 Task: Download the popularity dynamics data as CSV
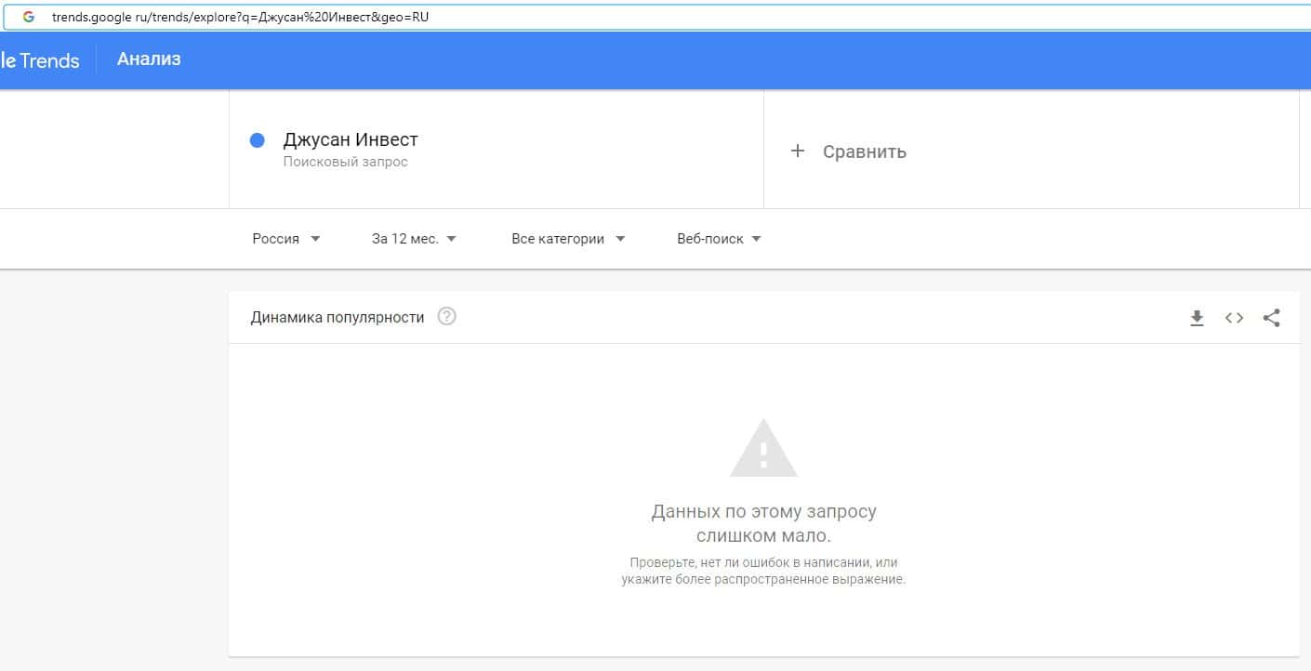pos(1197,318)
